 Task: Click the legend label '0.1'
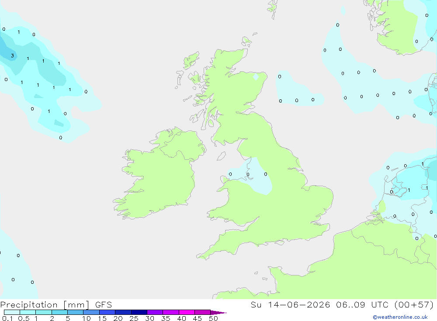click(7, 318)
